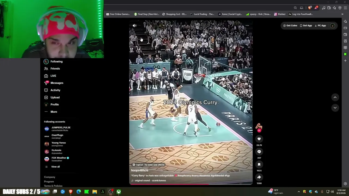The image size is (349, 196).
Task: Open the TikTok profile avatar menu
Action: (332, 26)
